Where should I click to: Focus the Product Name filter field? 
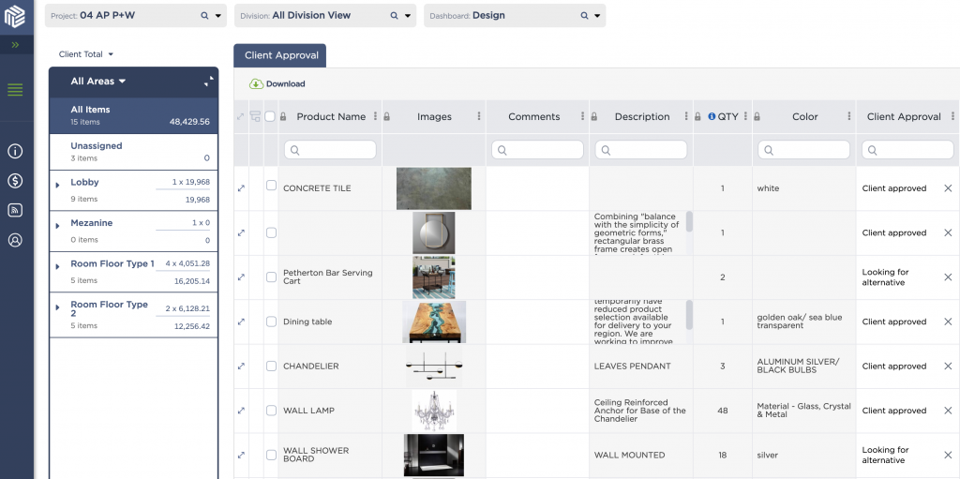point(330,150)
